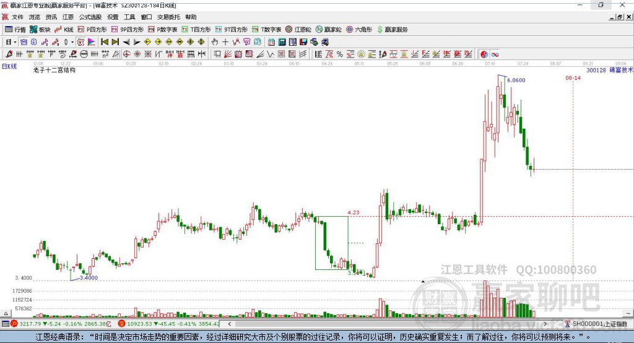Select the percent retracement tool
Image resolution: width=634 pixels, height=343 pixels.
[340, 54]
